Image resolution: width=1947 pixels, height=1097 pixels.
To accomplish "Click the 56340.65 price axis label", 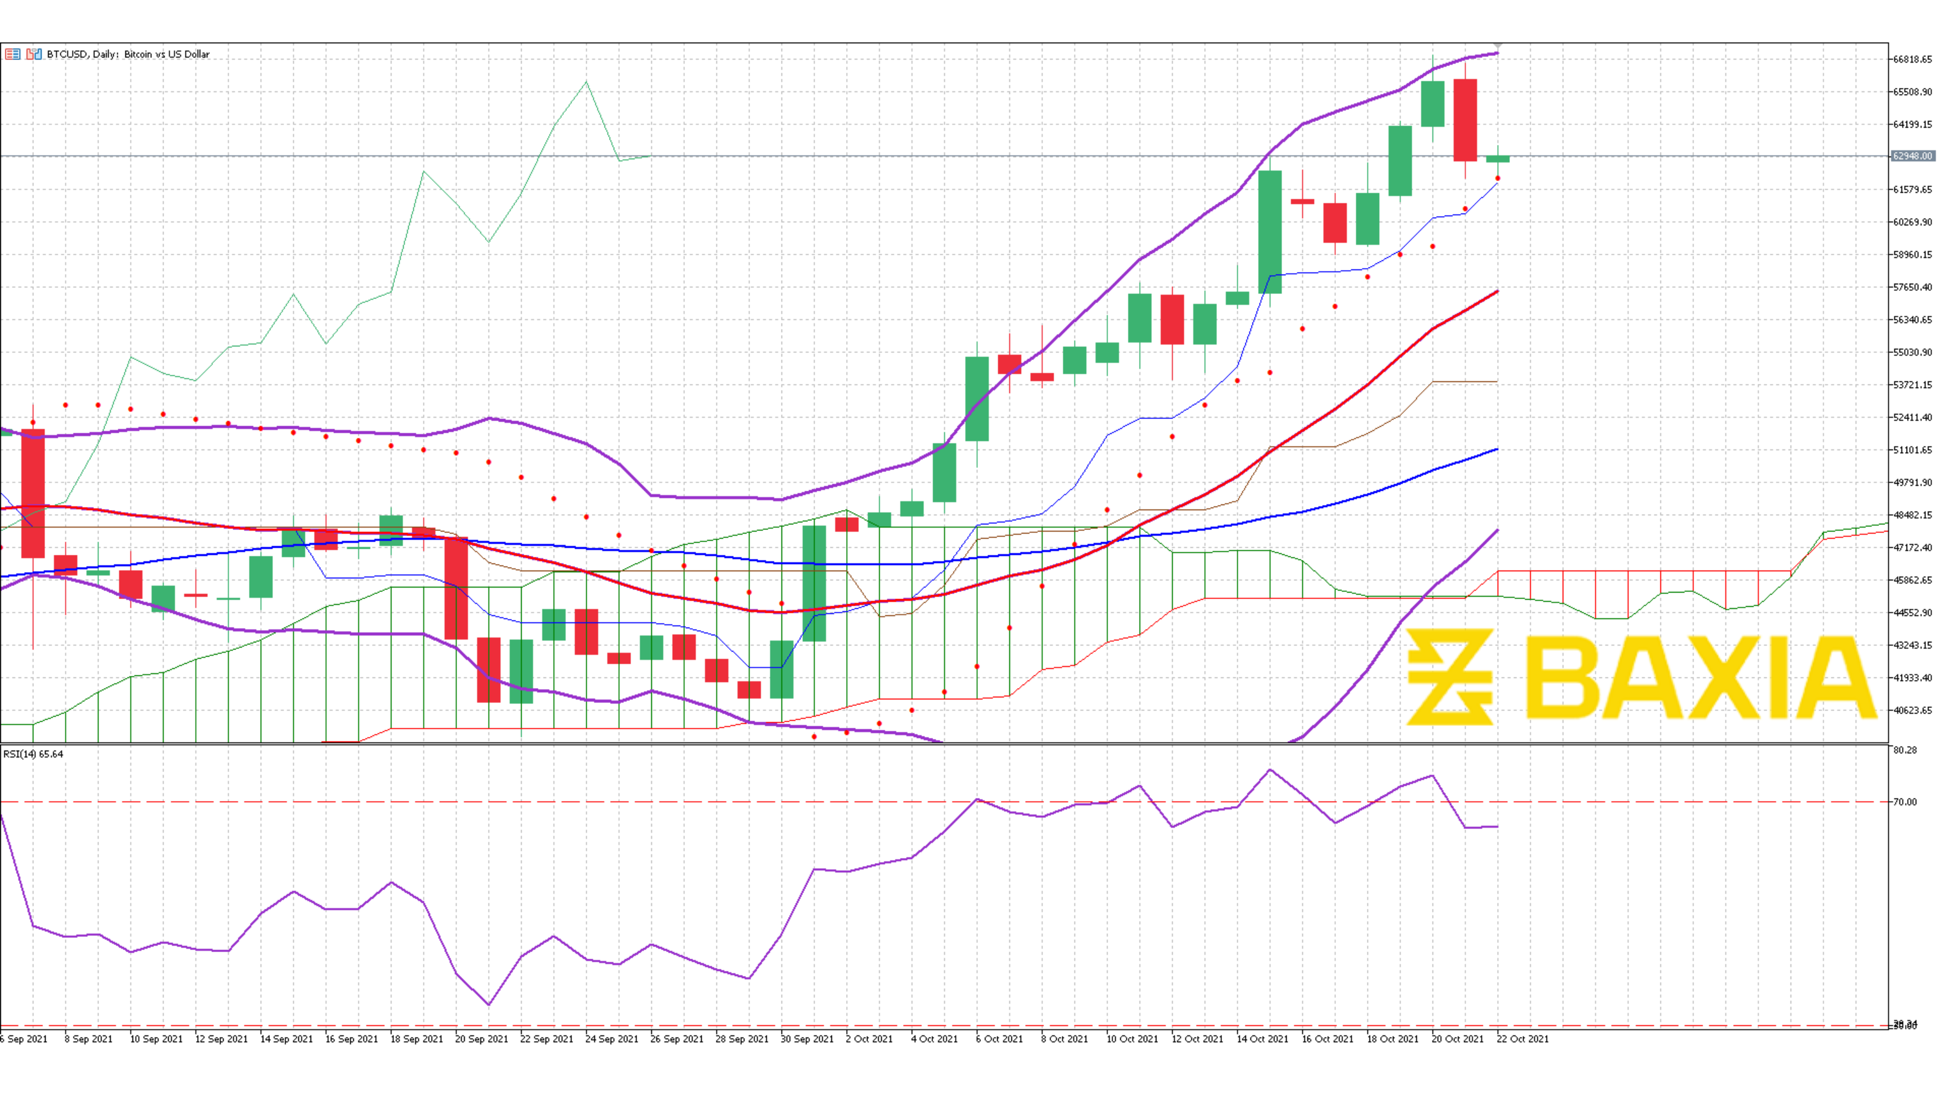I will [1912, 319].
